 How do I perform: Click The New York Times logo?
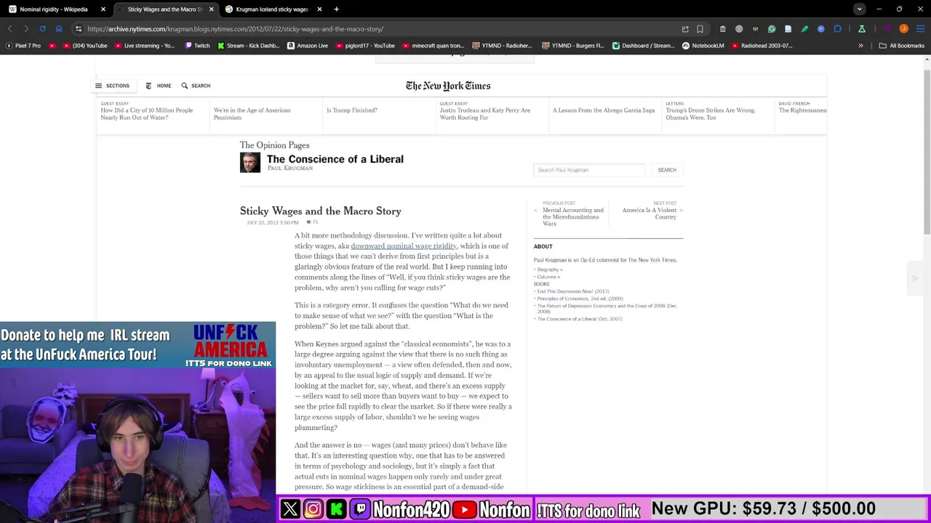(448, 86)
